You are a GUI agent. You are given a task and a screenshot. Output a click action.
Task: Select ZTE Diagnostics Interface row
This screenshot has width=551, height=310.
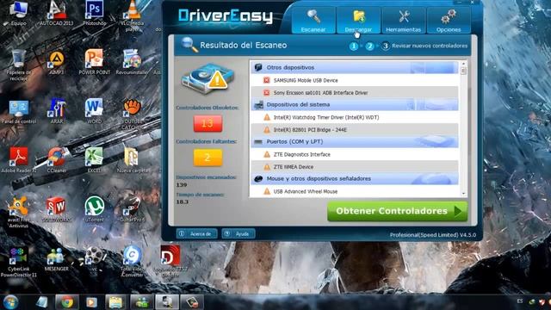tap(355, 154)
